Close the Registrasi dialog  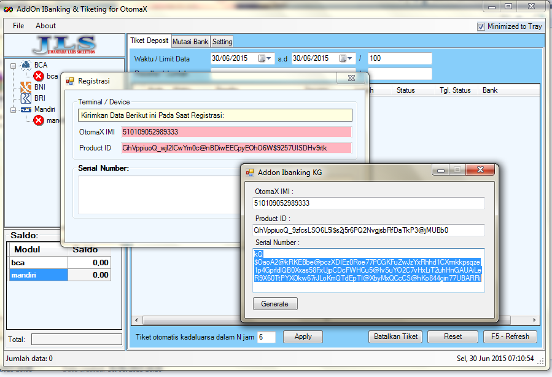351,78
